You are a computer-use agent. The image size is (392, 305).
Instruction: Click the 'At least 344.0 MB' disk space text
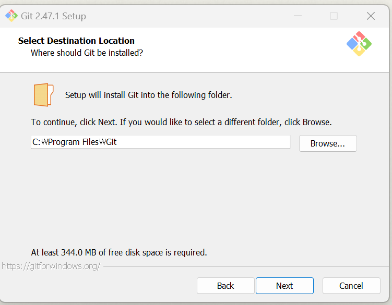(119, 252)
